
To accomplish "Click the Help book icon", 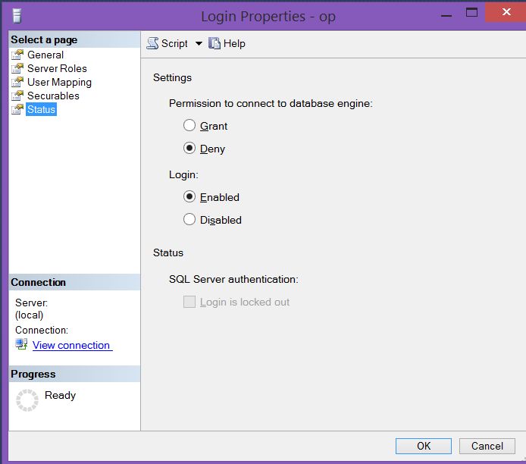I will click(214, 43).
